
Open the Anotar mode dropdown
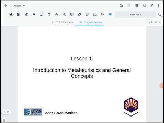point(19,5)
